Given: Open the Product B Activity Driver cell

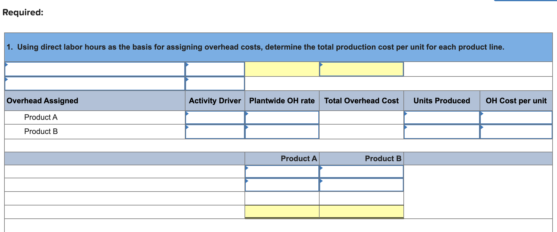Looking at the screenshot, I should (x=215, y=132).
